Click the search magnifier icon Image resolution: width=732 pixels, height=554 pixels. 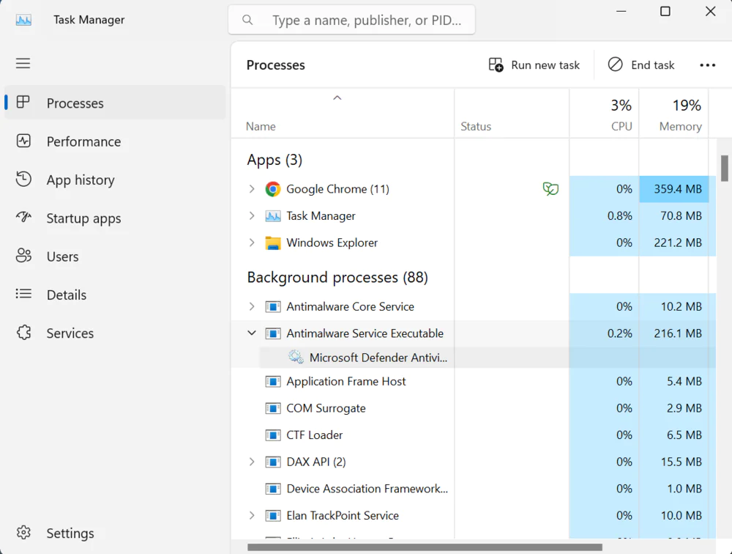(x=247, y=20)
